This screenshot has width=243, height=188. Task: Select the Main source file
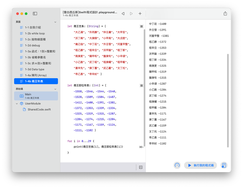point(36,96)
